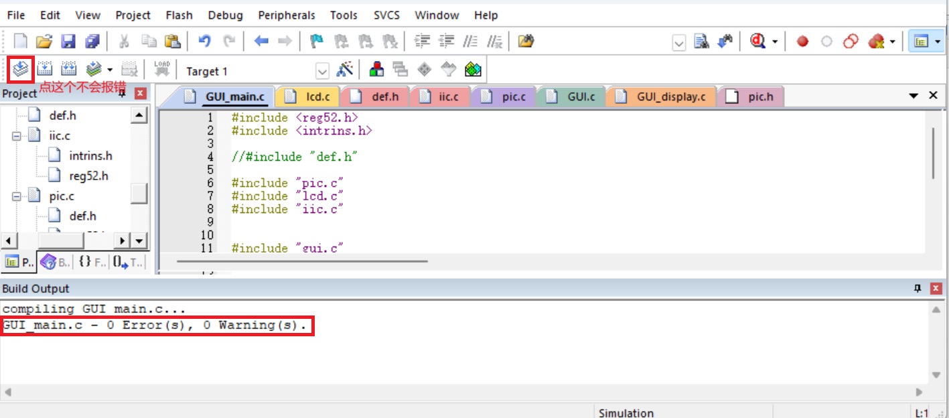The image size is (949, 418).
Task: Open the Debug menu
Action: coord(225,15)
